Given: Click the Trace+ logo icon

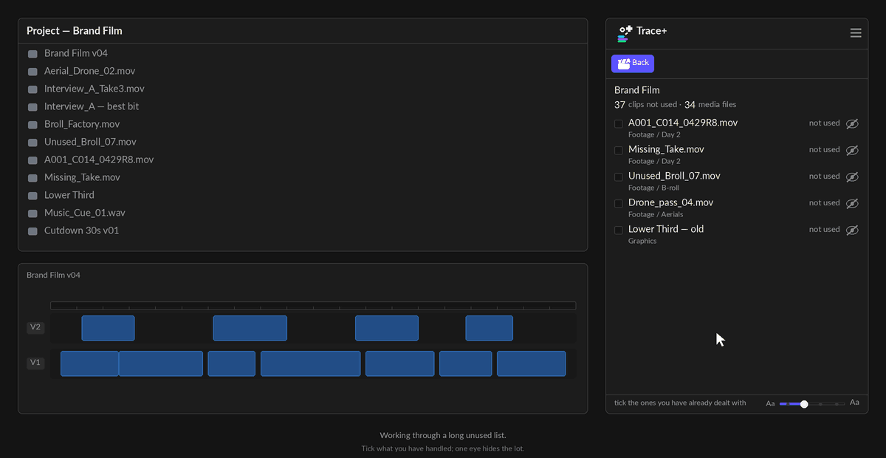Looking at the screenshot, I should click(625, 33).
